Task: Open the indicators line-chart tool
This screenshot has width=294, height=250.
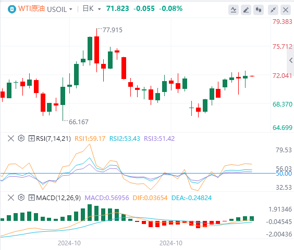Action: (x=234, y=10)
